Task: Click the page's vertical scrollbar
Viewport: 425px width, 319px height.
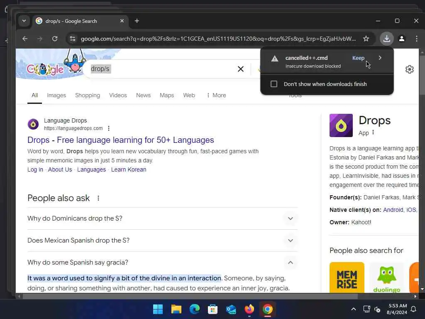Action: (422, 75)
